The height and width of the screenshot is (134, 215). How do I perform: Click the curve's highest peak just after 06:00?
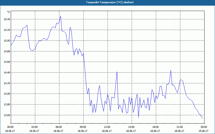tap(61, 16)
